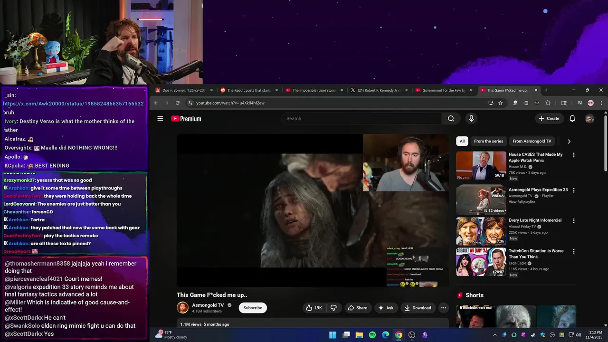Close the This Game F*cked me up tab
This screenshot has width=608, height=342.
point(536,90)
